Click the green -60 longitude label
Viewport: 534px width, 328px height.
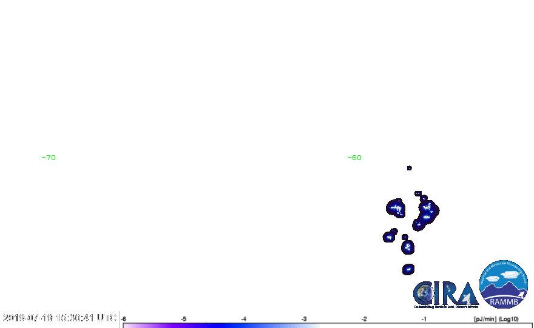(x=354, y=158)
